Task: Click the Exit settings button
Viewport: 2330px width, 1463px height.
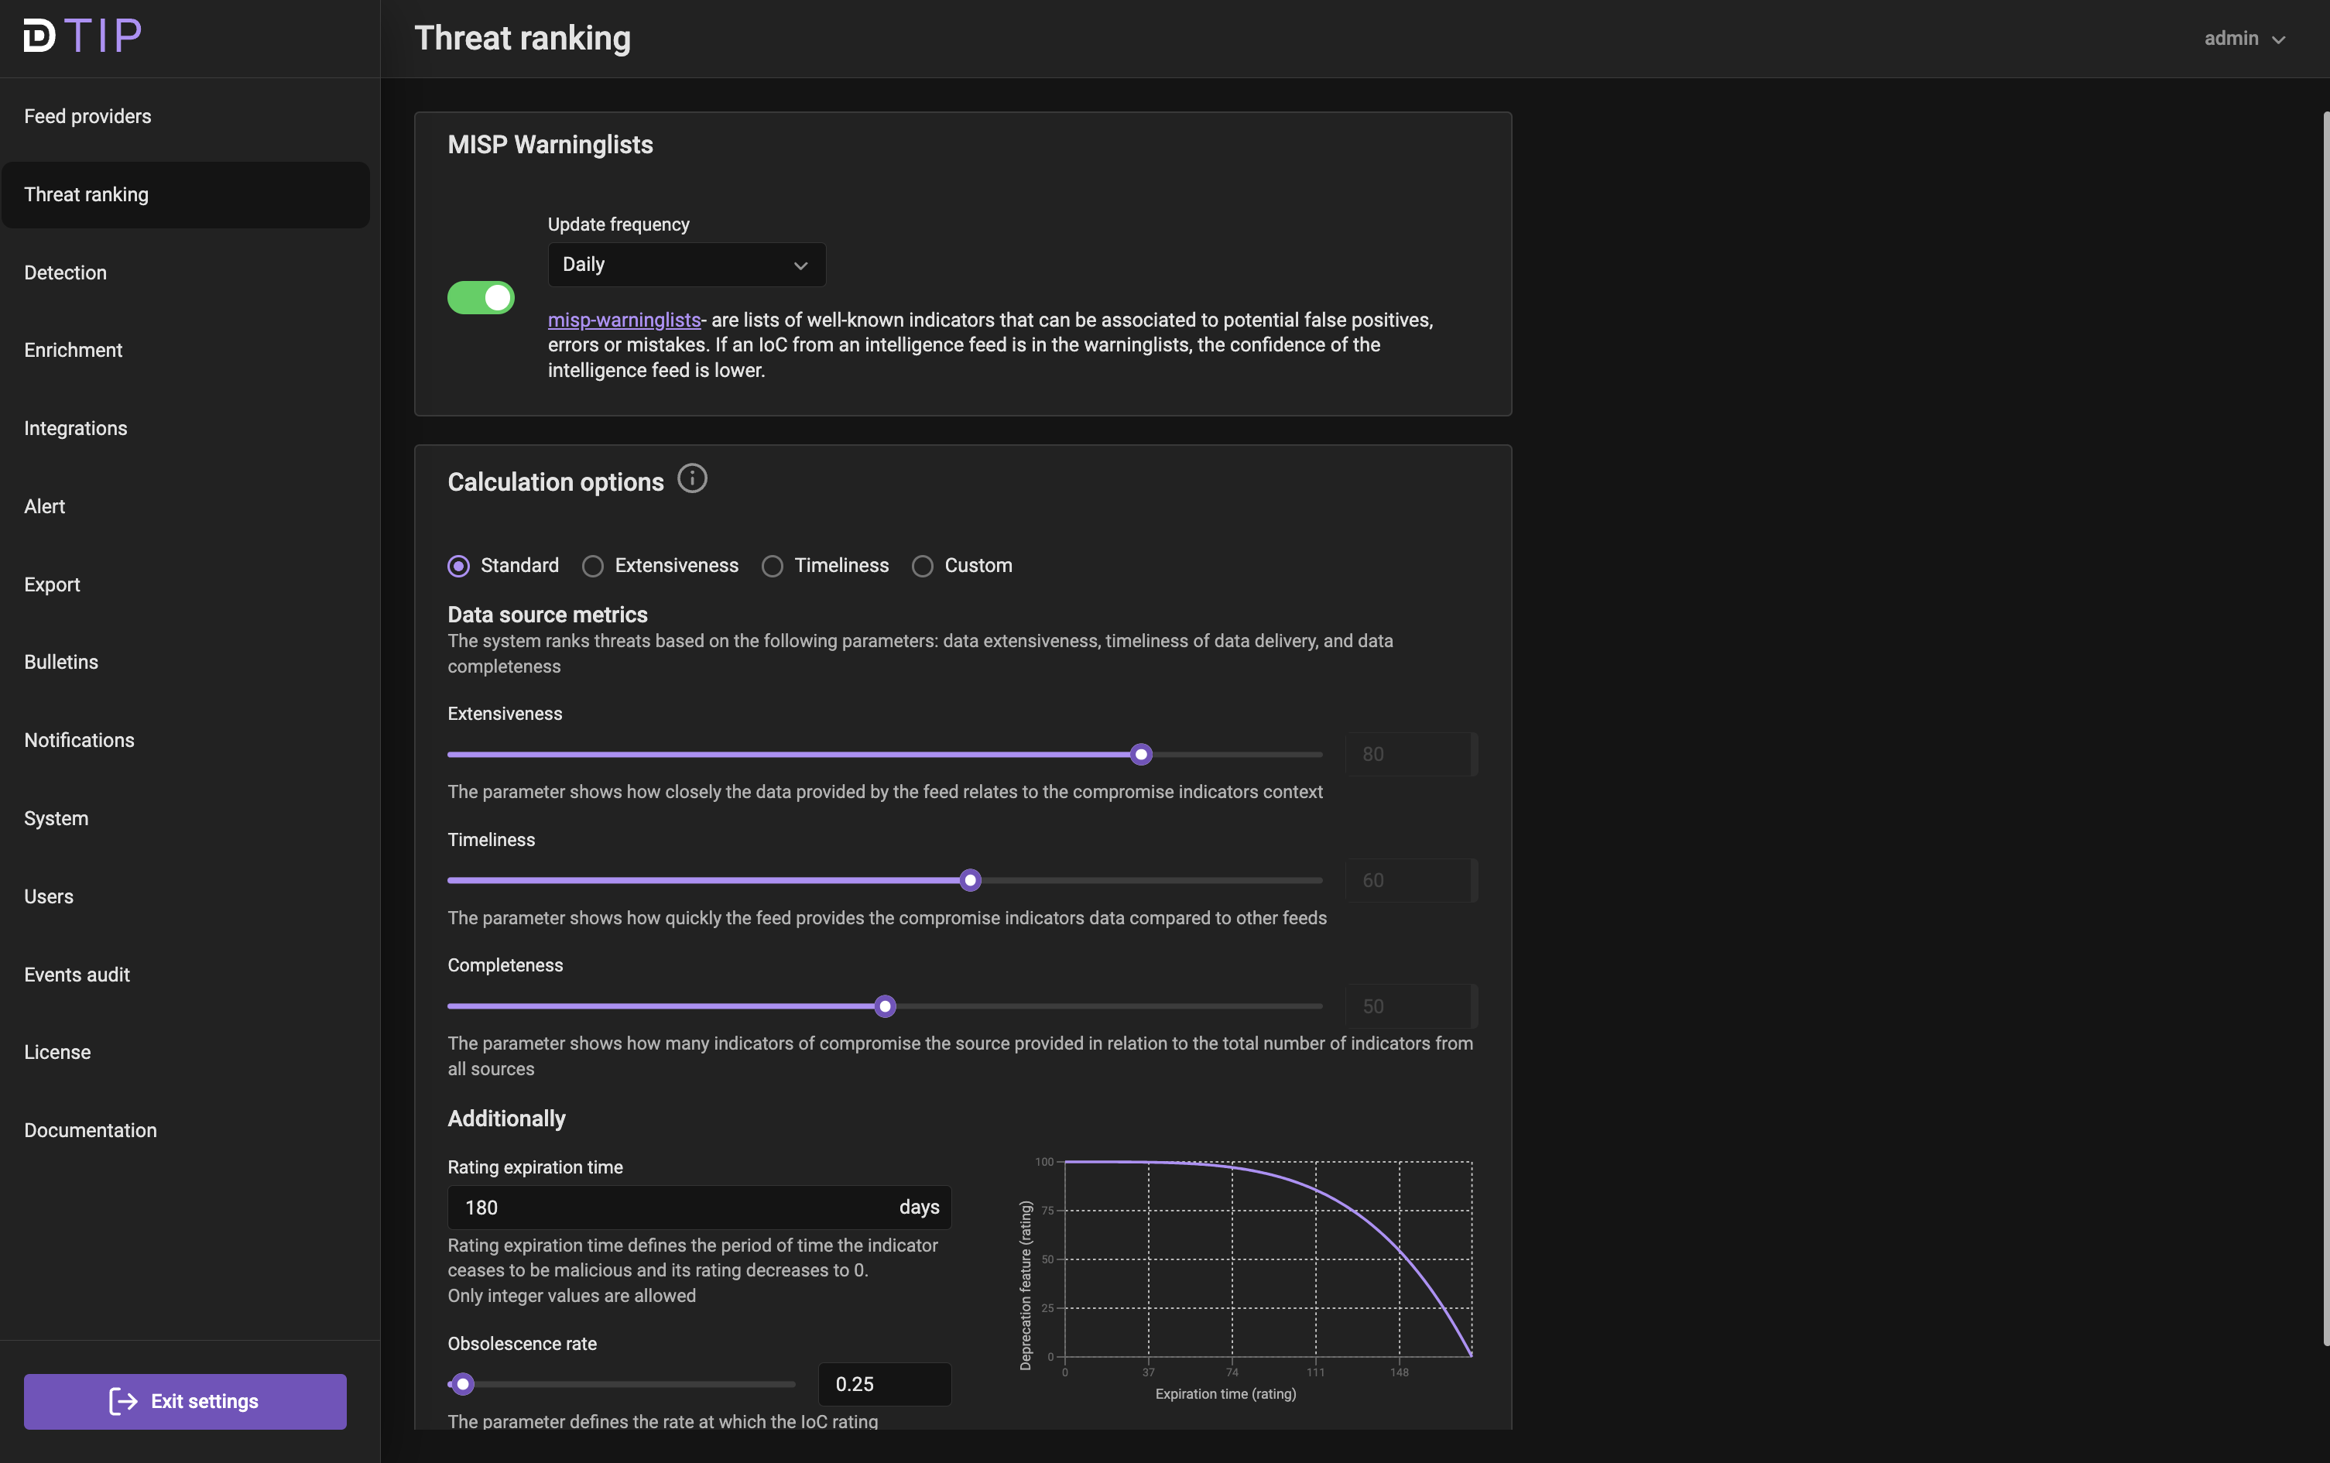Action: [185, 1401]
